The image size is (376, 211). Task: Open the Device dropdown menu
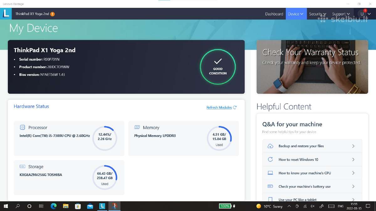click(296, 14)
